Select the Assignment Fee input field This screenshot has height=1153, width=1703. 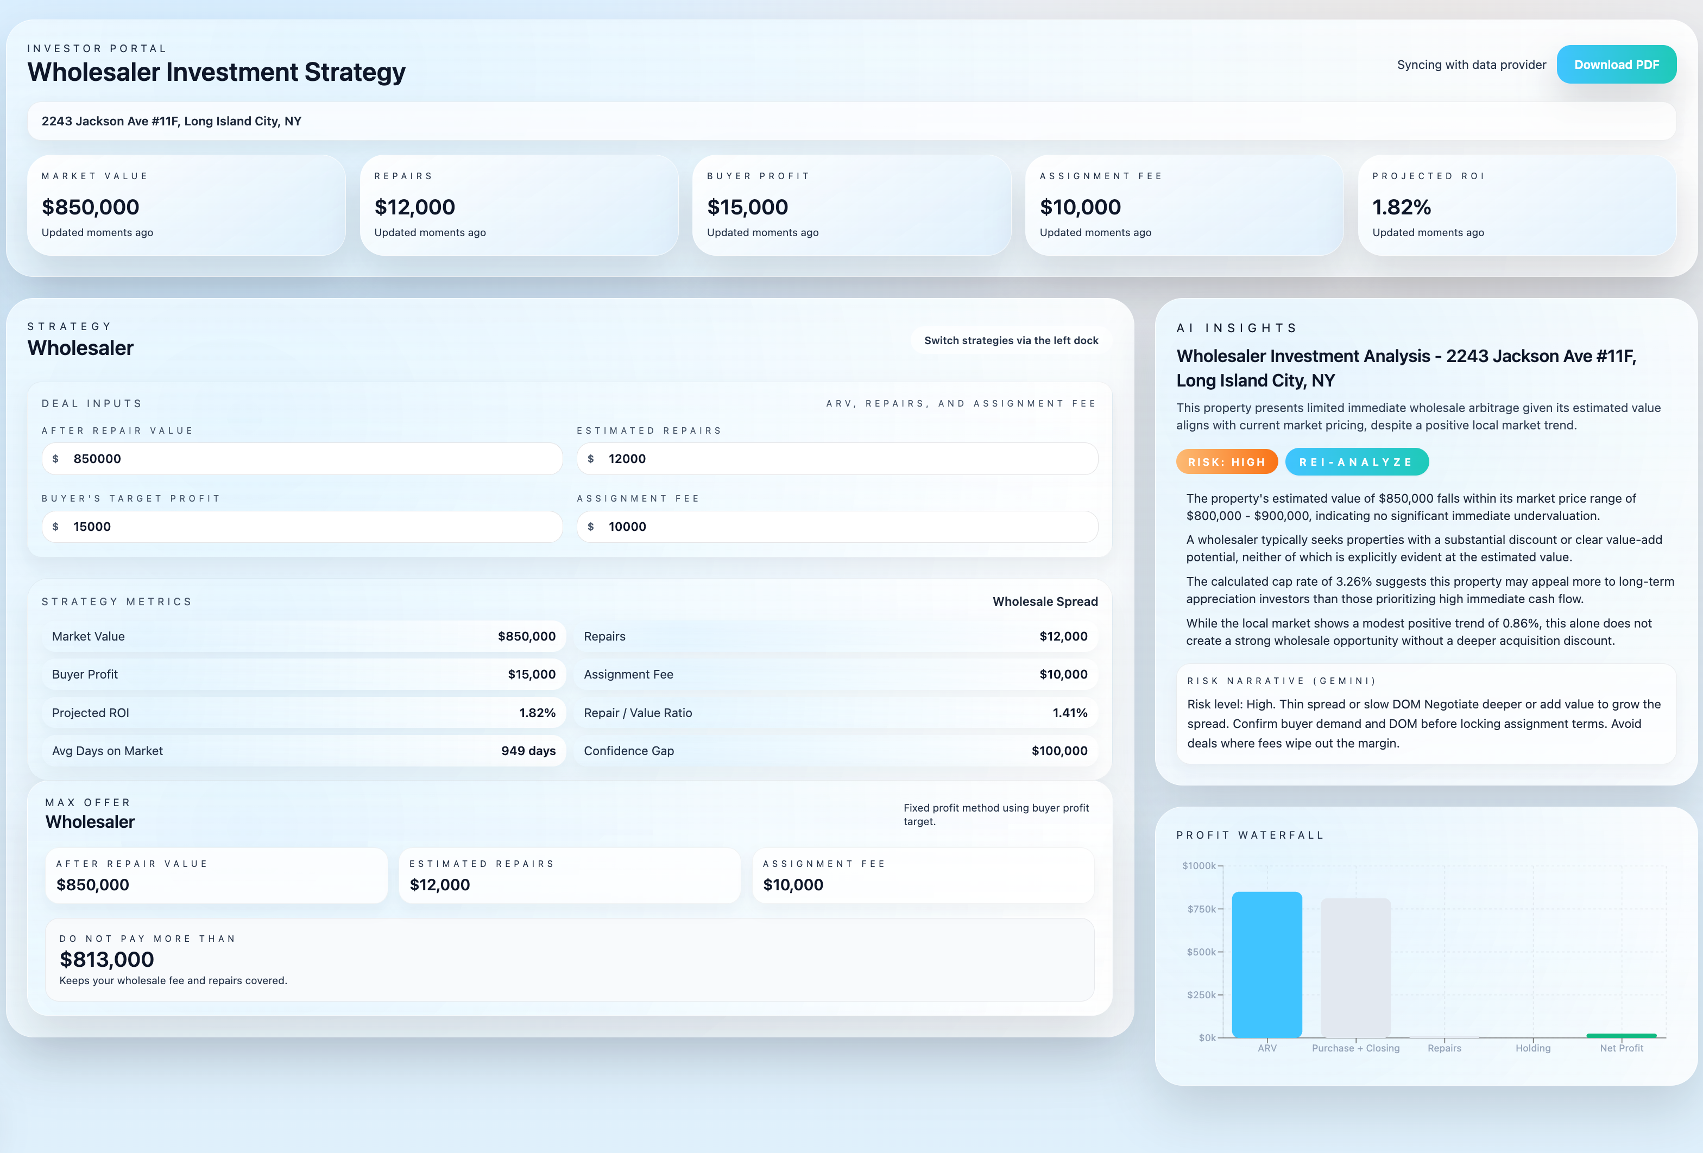pyautogui.click(x=837, y=526)
